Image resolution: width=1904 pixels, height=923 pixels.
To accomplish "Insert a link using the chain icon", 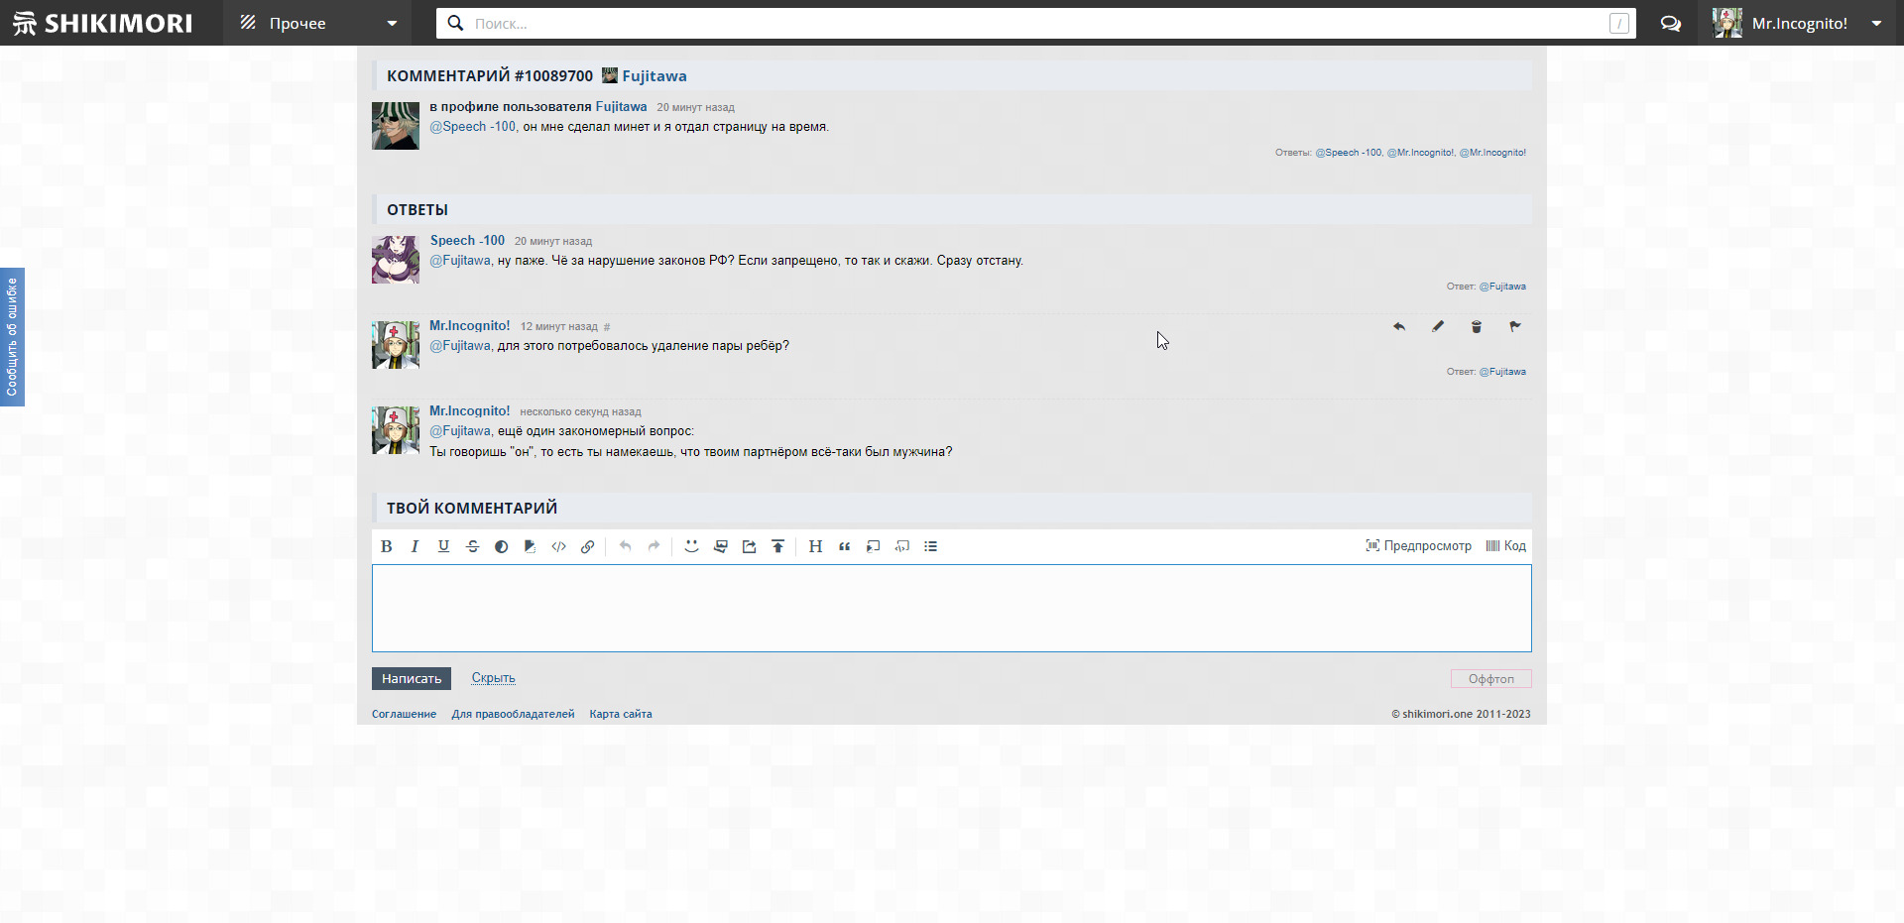I will [587, 546].
